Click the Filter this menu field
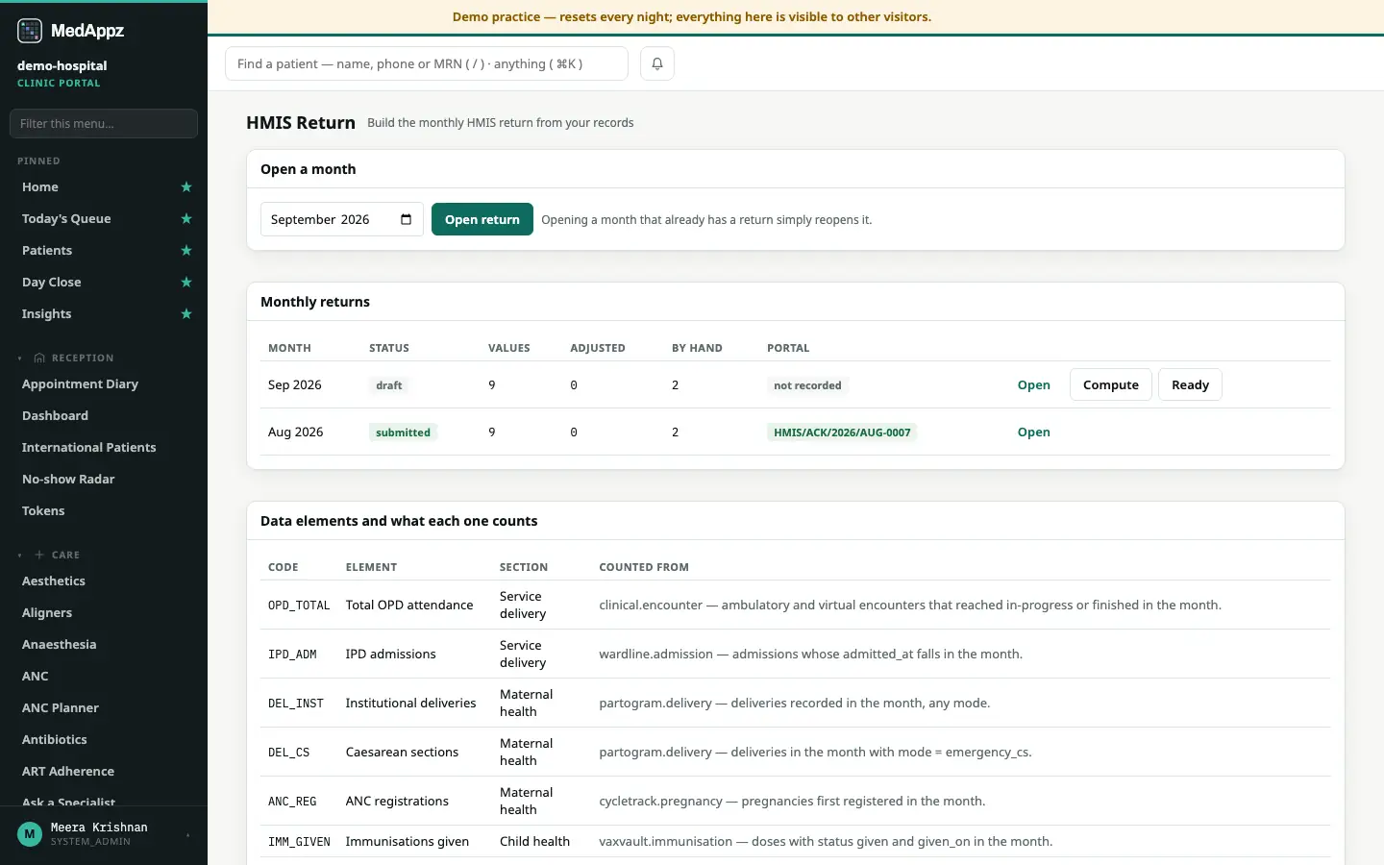 point(104,124)
